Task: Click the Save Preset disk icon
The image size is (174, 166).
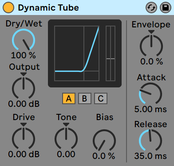Action: pos(166,8)
